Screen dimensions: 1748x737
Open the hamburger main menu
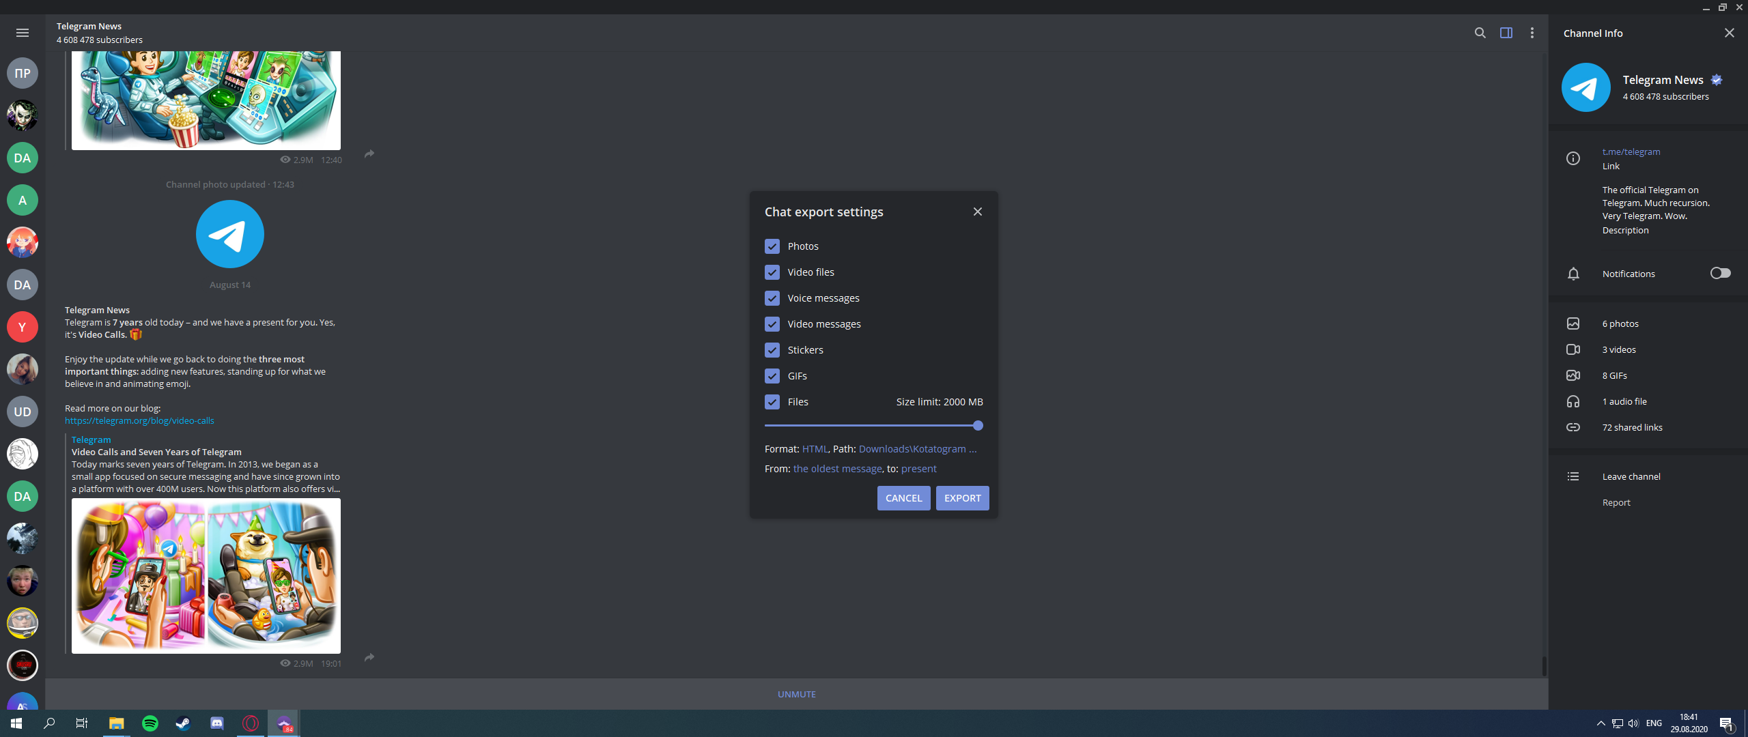[x=23, y=33]
